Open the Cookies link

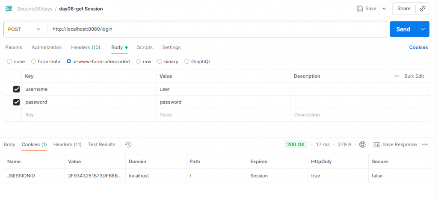pos(418,47)
